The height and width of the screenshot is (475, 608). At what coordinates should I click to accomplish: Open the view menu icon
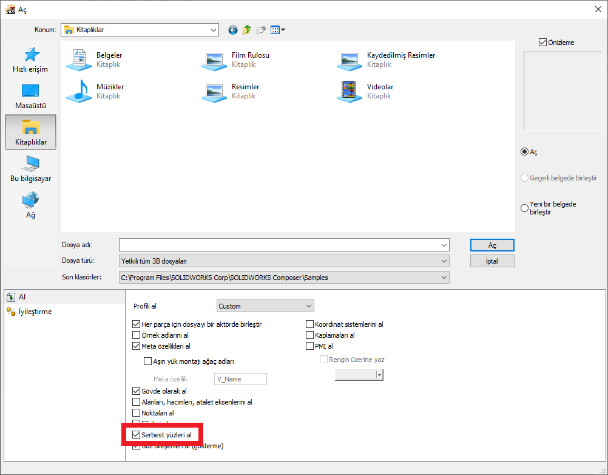click(278, 30)
